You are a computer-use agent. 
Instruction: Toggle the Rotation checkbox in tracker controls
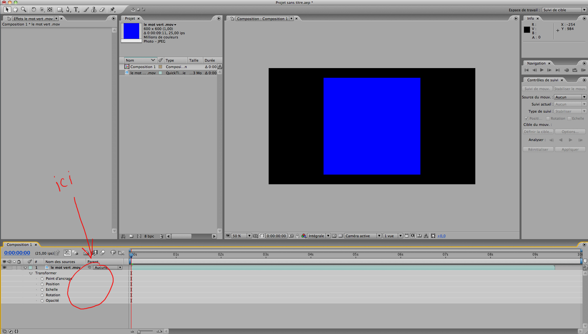pos(548,118)
